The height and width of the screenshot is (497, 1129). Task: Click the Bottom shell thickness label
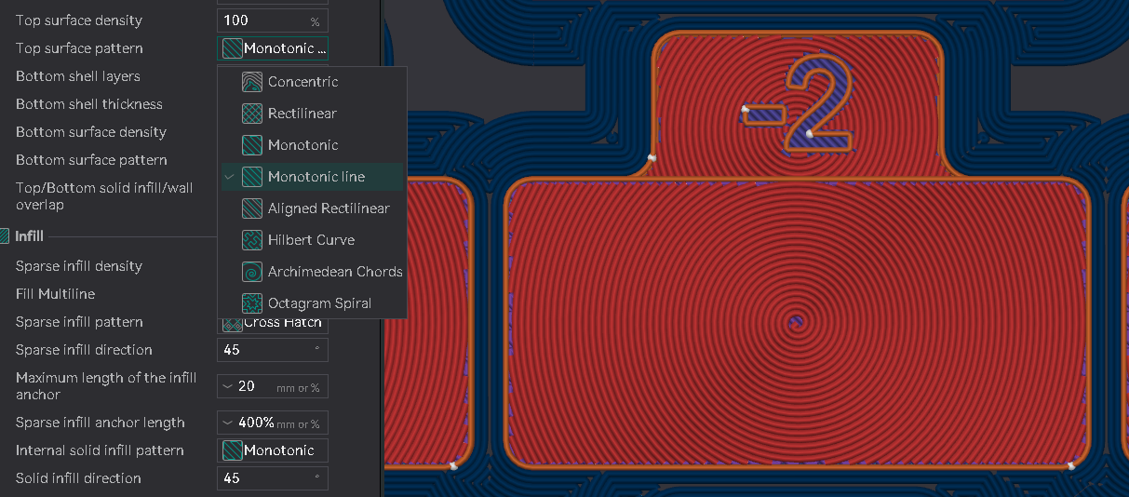tap(89, 104)
